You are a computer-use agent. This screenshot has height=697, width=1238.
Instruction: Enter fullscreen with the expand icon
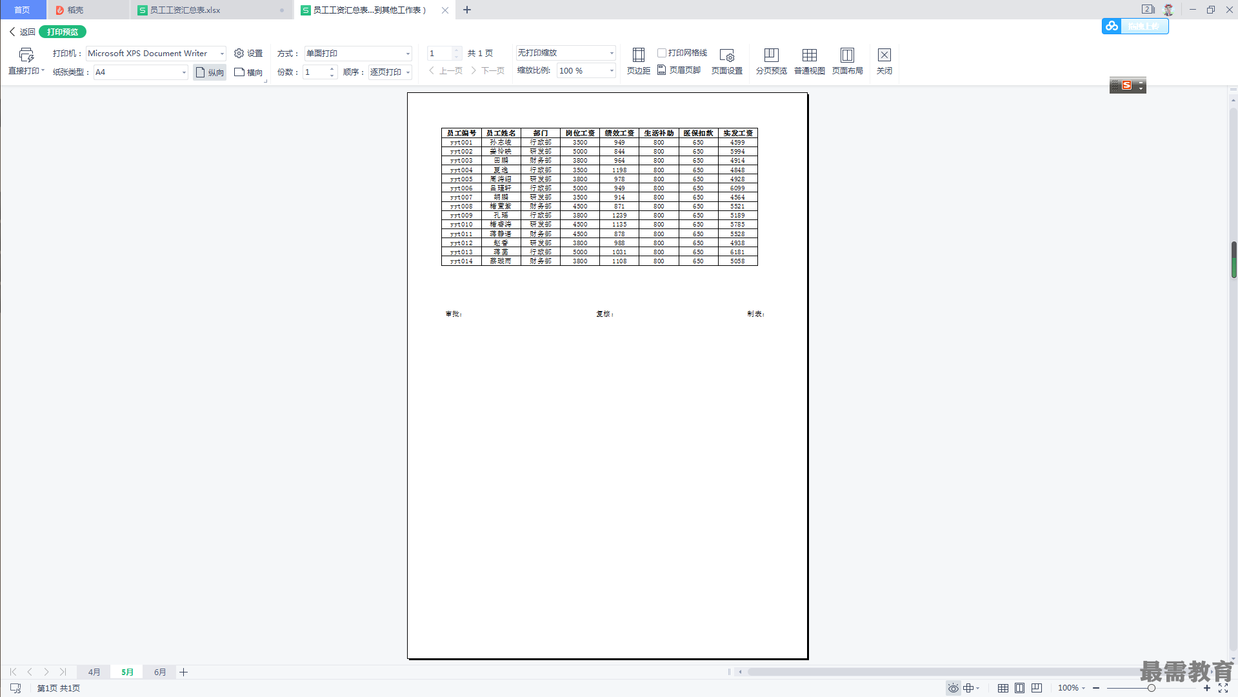1223,688
